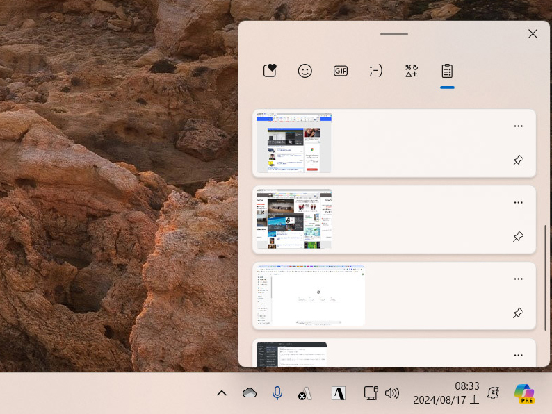Pin the second clipboard screenshot item
The height and width of the screenshot is (414, 552).
pos(518,236)
